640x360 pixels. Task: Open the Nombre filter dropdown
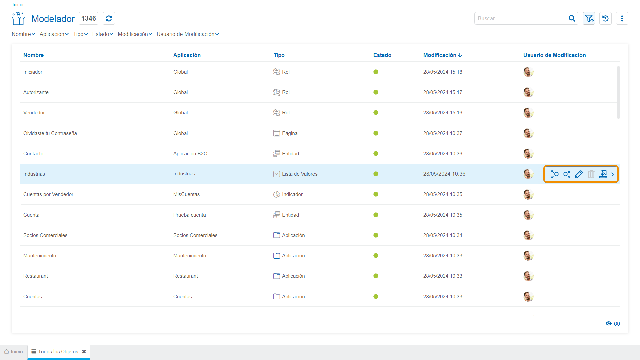(x=23, y=34)
